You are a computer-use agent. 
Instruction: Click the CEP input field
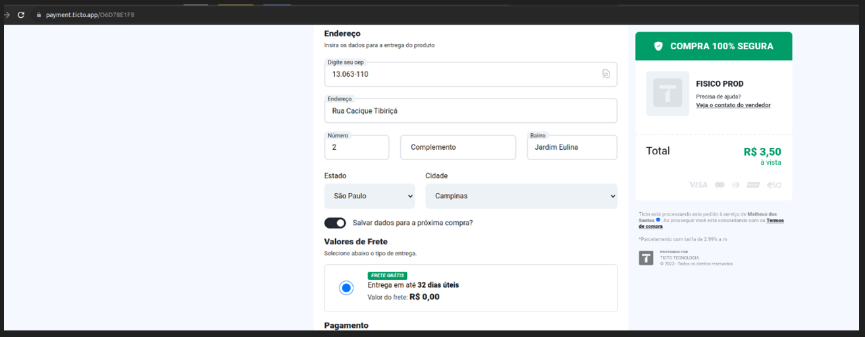tap(461, 74)
